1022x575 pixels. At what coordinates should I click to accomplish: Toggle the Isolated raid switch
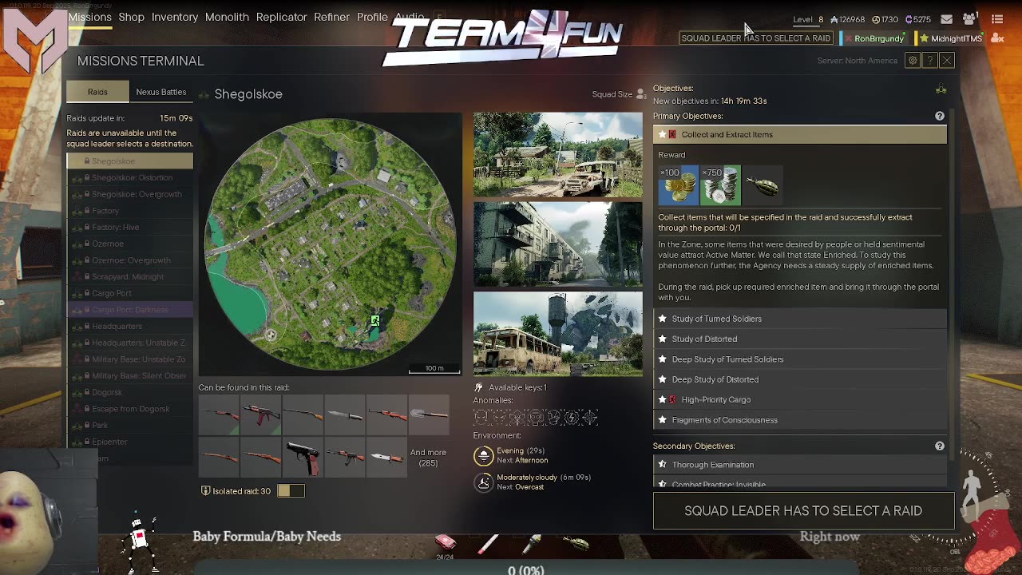(x=291, y=491)
